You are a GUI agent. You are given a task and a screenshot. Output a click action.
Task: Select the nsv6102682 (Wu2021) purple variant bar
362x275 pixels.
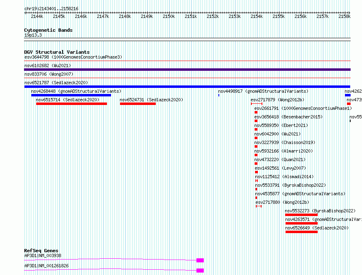tap(187, 70)
